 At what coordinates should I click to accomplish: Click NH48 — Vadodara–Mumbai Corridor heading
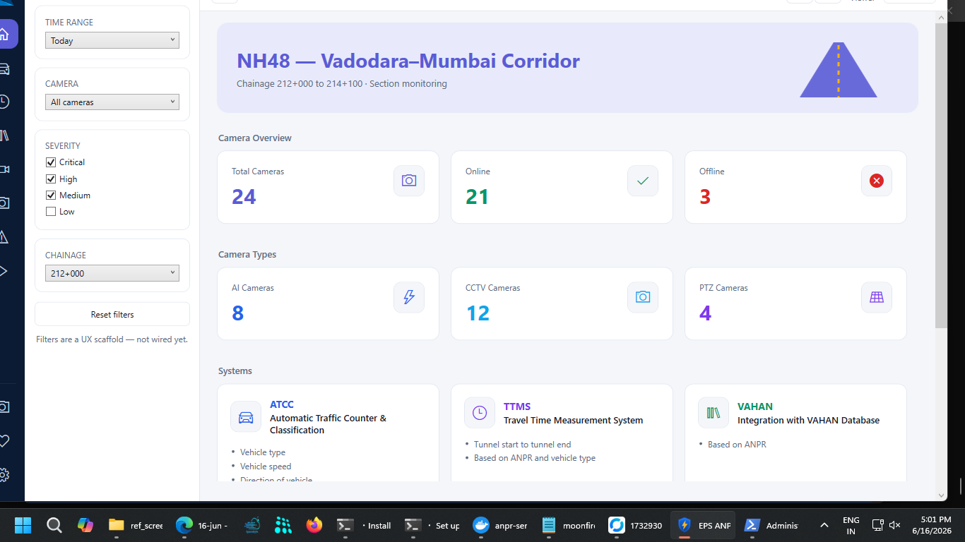(408, 61)
